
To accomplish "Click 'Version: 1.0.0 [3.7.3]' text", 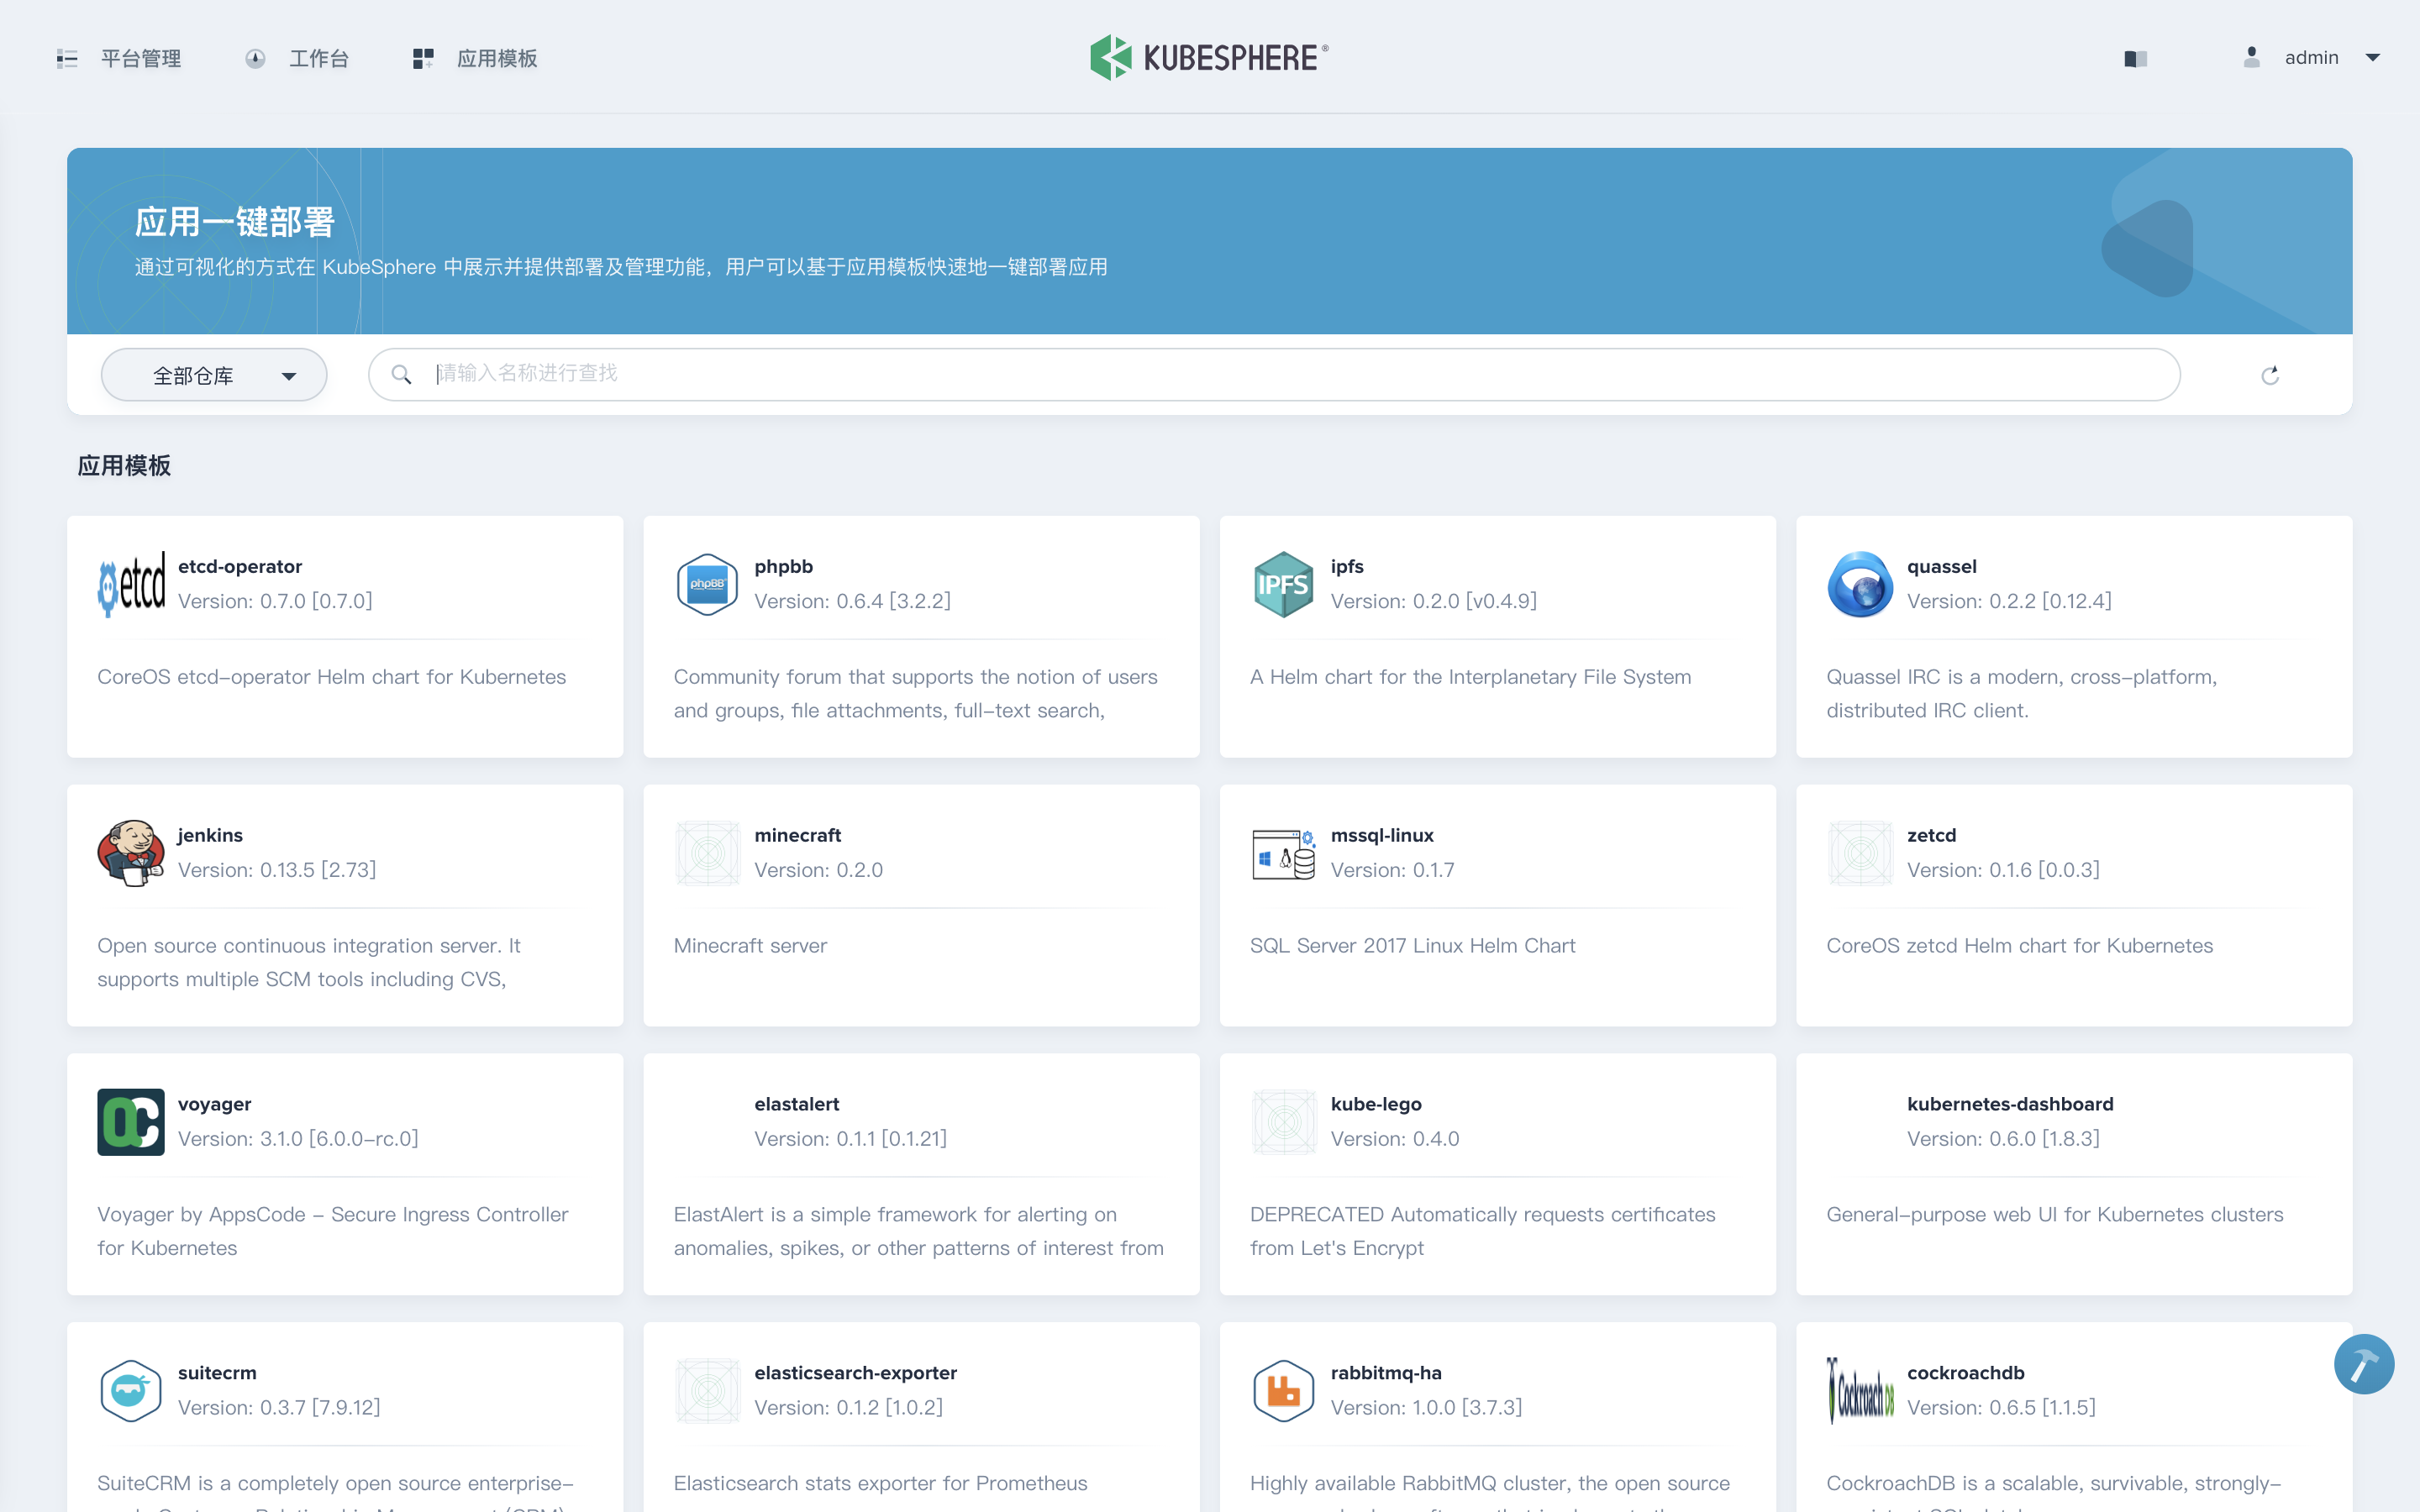I will point(1426,1408).
